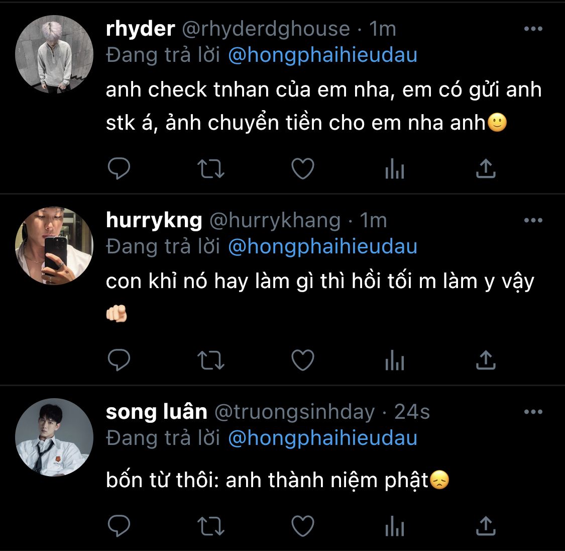
Task: Open more options on hurrykng's tweet
Action: (x=533, y=220)
